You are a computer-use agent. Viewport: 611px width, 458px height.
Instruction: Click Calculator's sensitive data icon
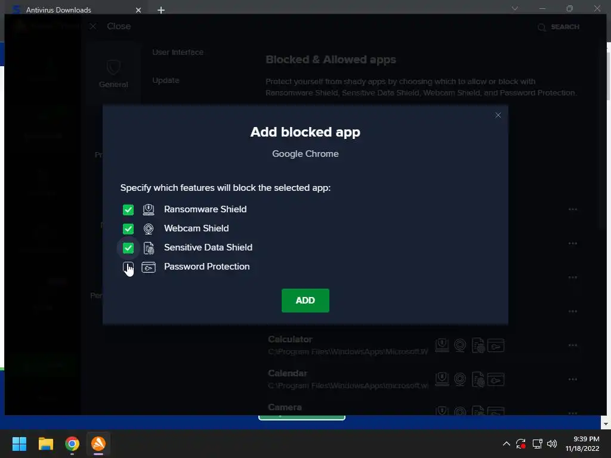(478, 345)
